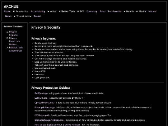
Task: Jump to Privacy Protection Guides in contents
Action: 14,41
